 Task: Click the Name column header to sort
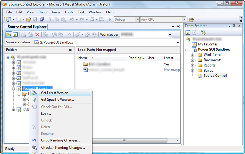click(x=83, y=58)
